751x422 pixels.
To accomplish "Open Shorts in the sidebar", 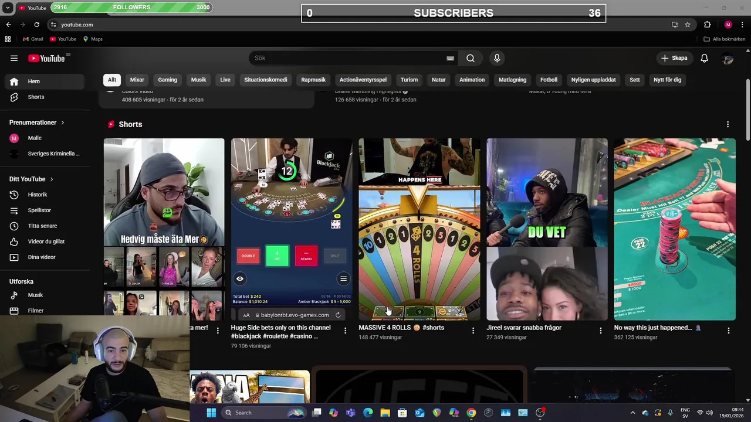I will click(x=45, y=97).
